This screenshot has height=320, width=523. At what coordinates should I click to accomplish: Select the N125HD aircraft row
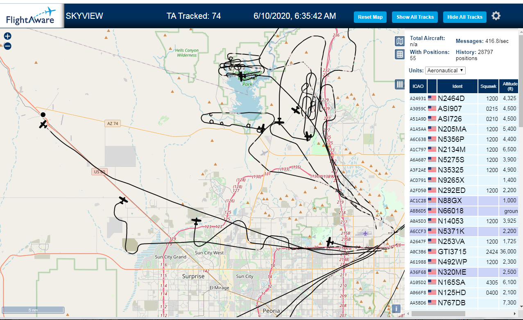tap(464, 293)
